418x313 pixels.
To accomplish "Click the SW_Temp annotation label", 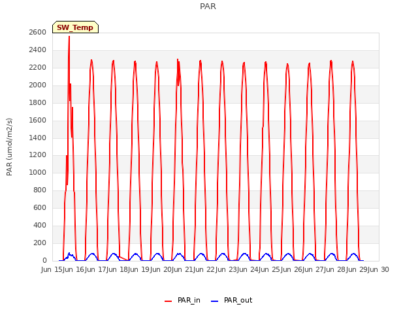I will point(75,27).
